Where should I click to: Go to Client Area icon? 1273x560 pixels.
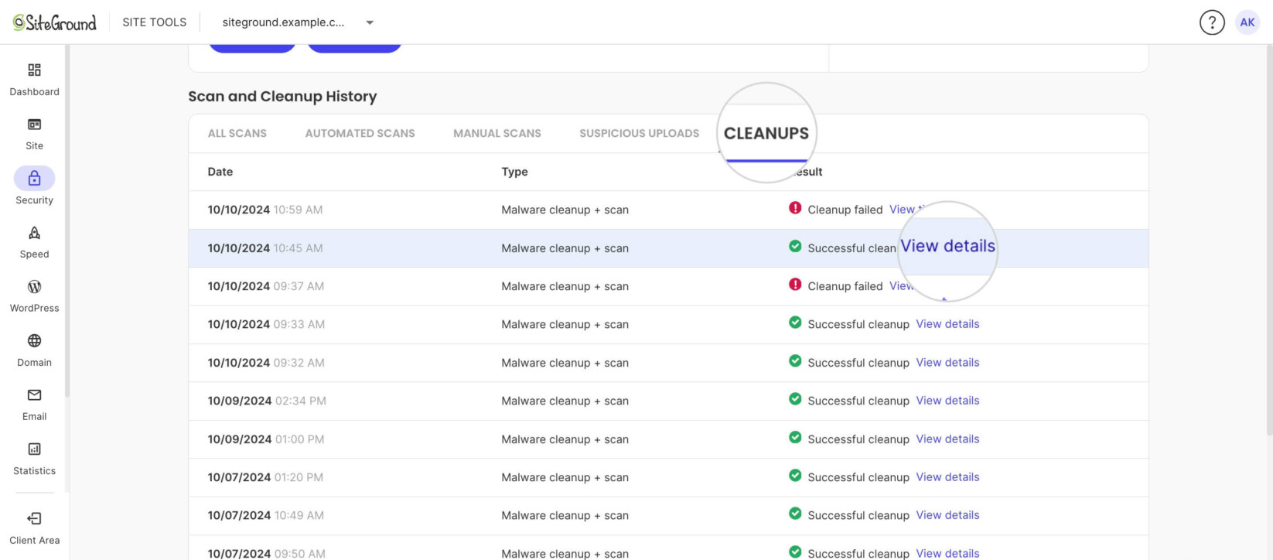point(34,519)
